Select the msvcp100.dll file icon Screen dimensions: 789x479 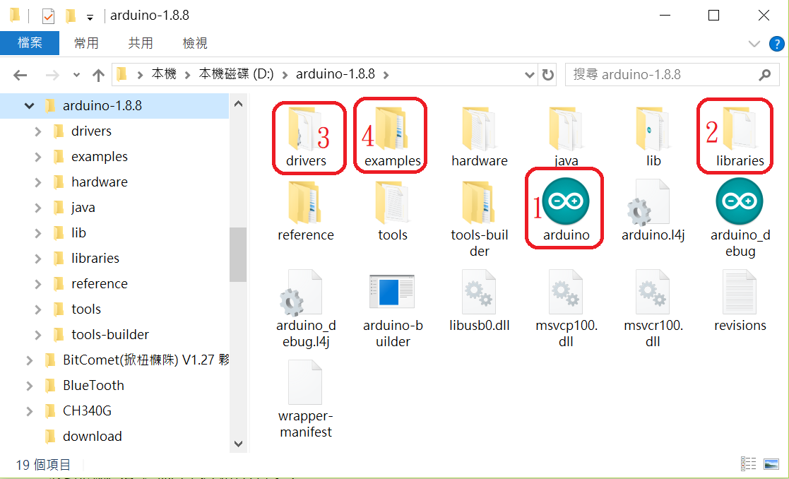coord(566,292)
